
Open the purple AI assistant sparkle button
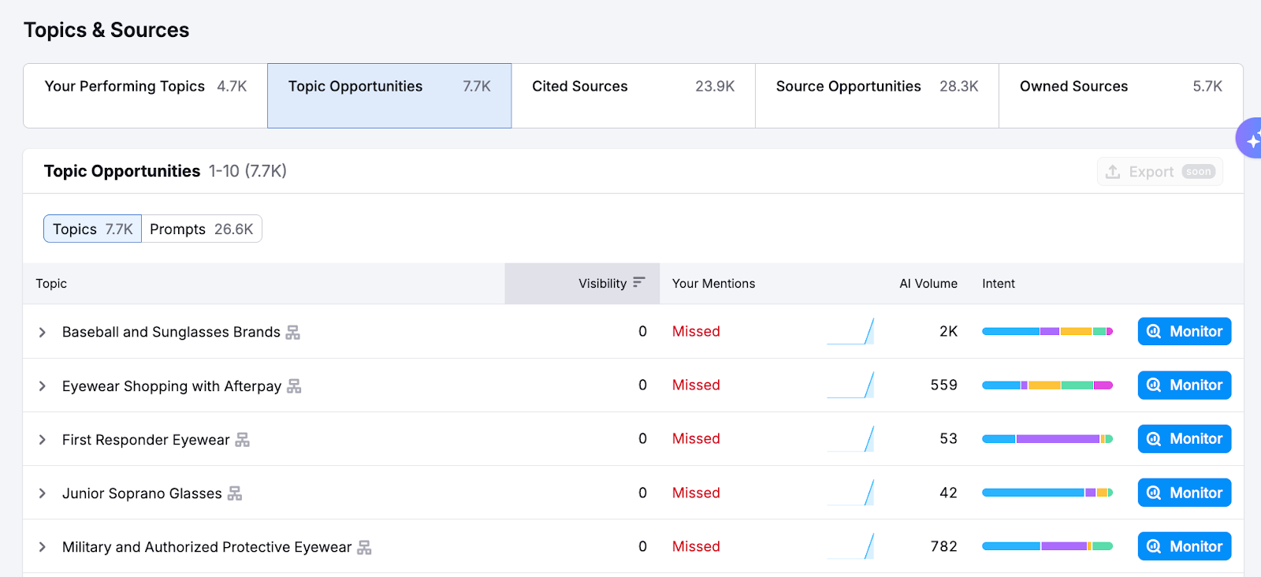[x=1250, y=140]
